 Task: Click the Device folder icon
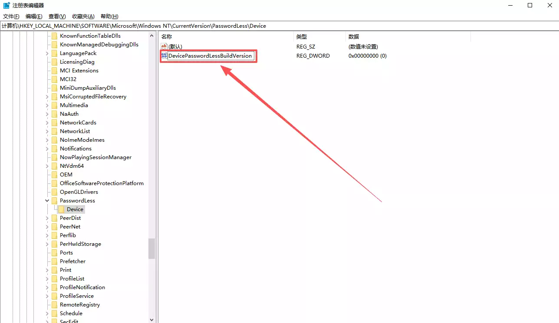click(x=62, y=209)
